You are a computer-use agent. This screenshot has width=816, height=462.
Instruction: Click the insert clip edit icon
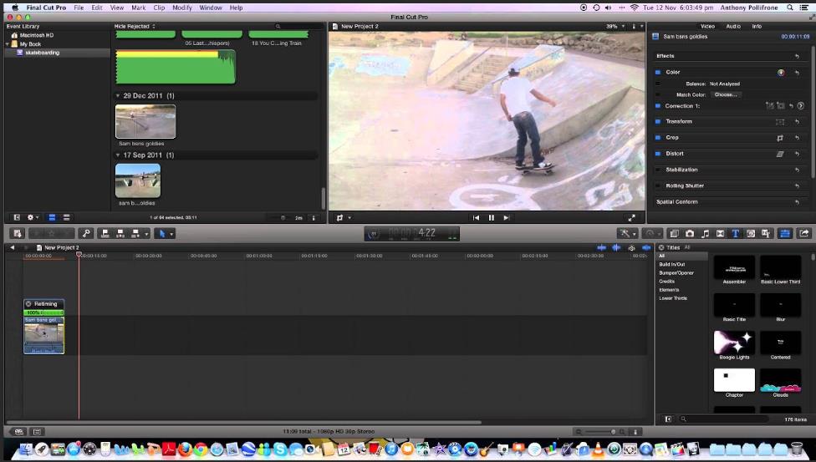pyautogui.click(x=120, y=234)
